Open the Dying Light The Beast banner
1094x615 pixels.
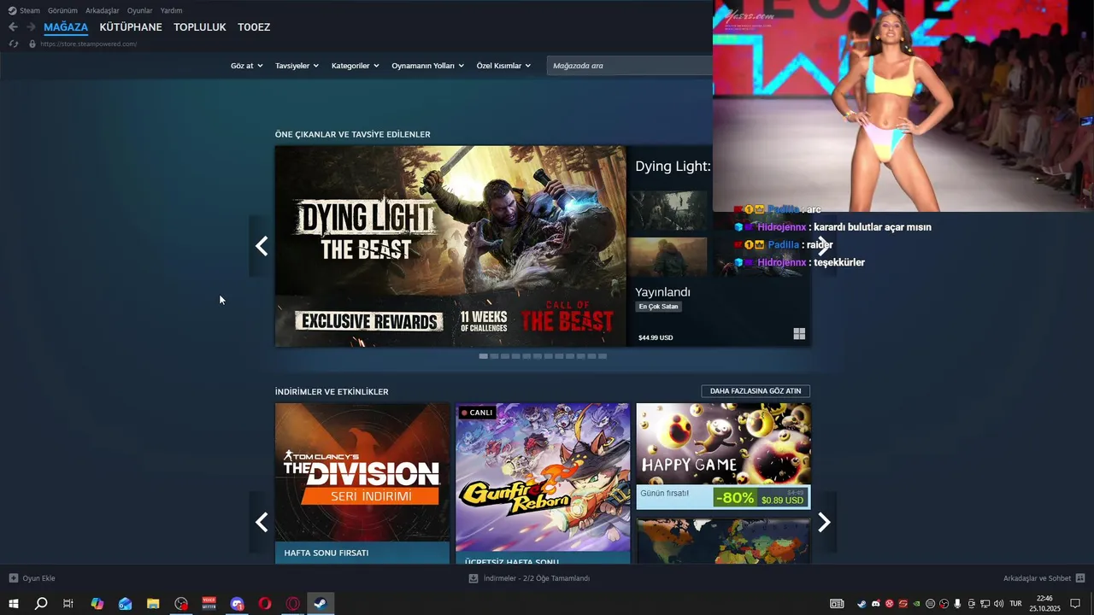450,246
